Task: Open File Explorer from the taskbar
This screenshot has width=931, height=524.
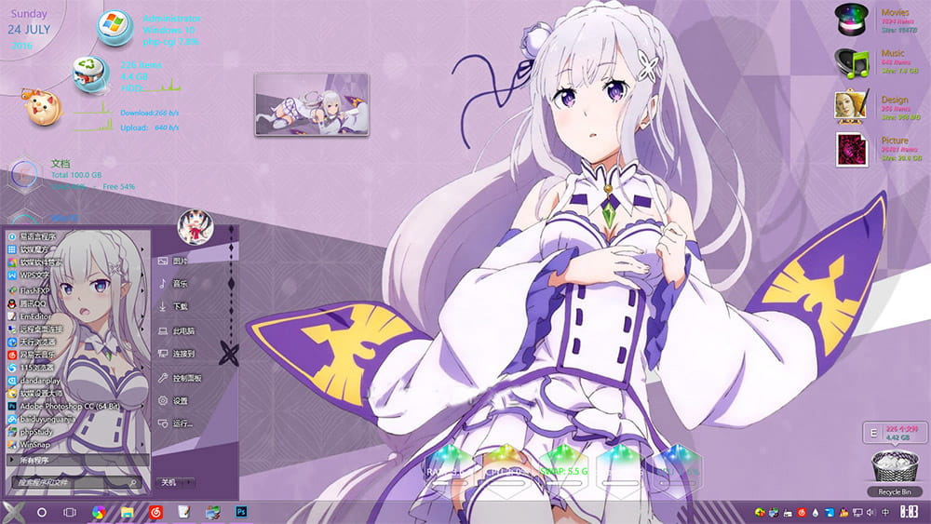Action: click(x=127, y=512)
